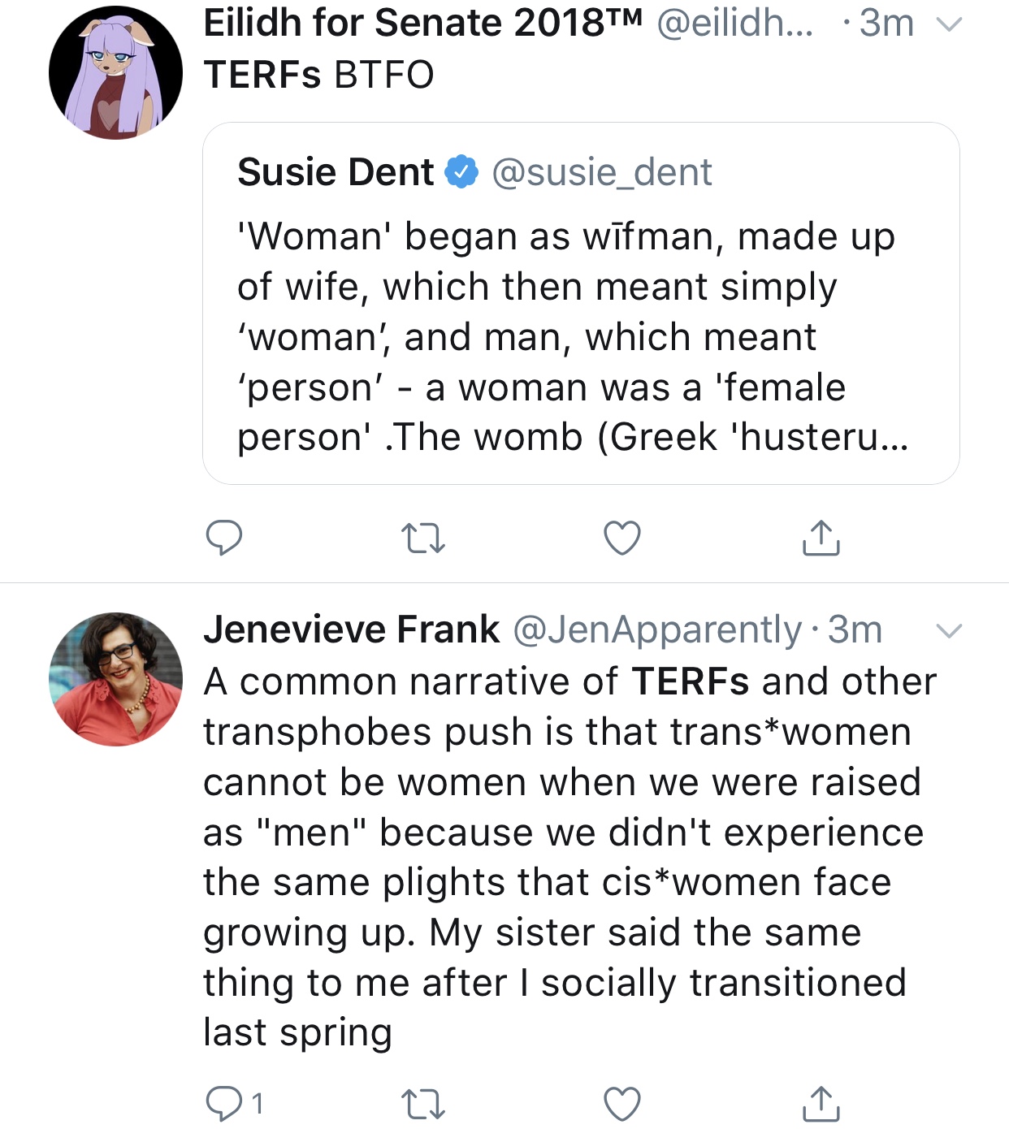This screenshot has height=1129, width=1009.
Task: Share Jenevieve Frank's tweet
Action: (x=821, y=1103)
